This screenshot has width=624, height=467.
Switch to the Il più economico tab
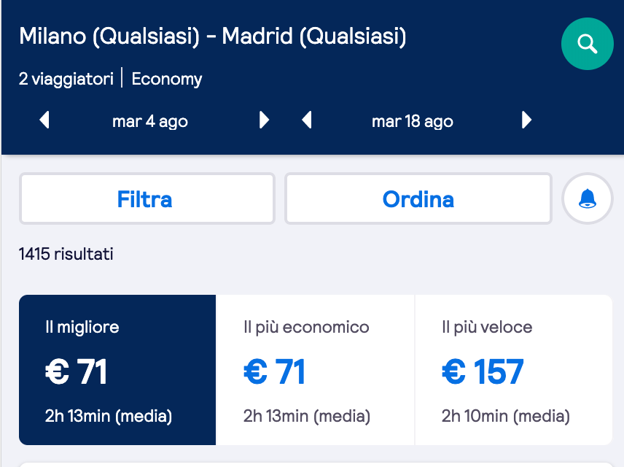click(x=315, y=370)
